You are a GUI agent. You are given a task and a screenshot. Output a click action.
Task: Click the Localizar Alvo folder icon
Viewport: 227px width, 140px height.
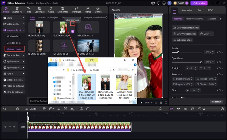73,24
